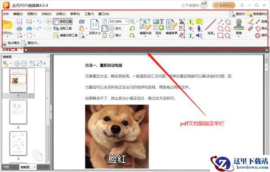
Task: Expand more thumbnail tools double chevron
Action: (45, 63)
